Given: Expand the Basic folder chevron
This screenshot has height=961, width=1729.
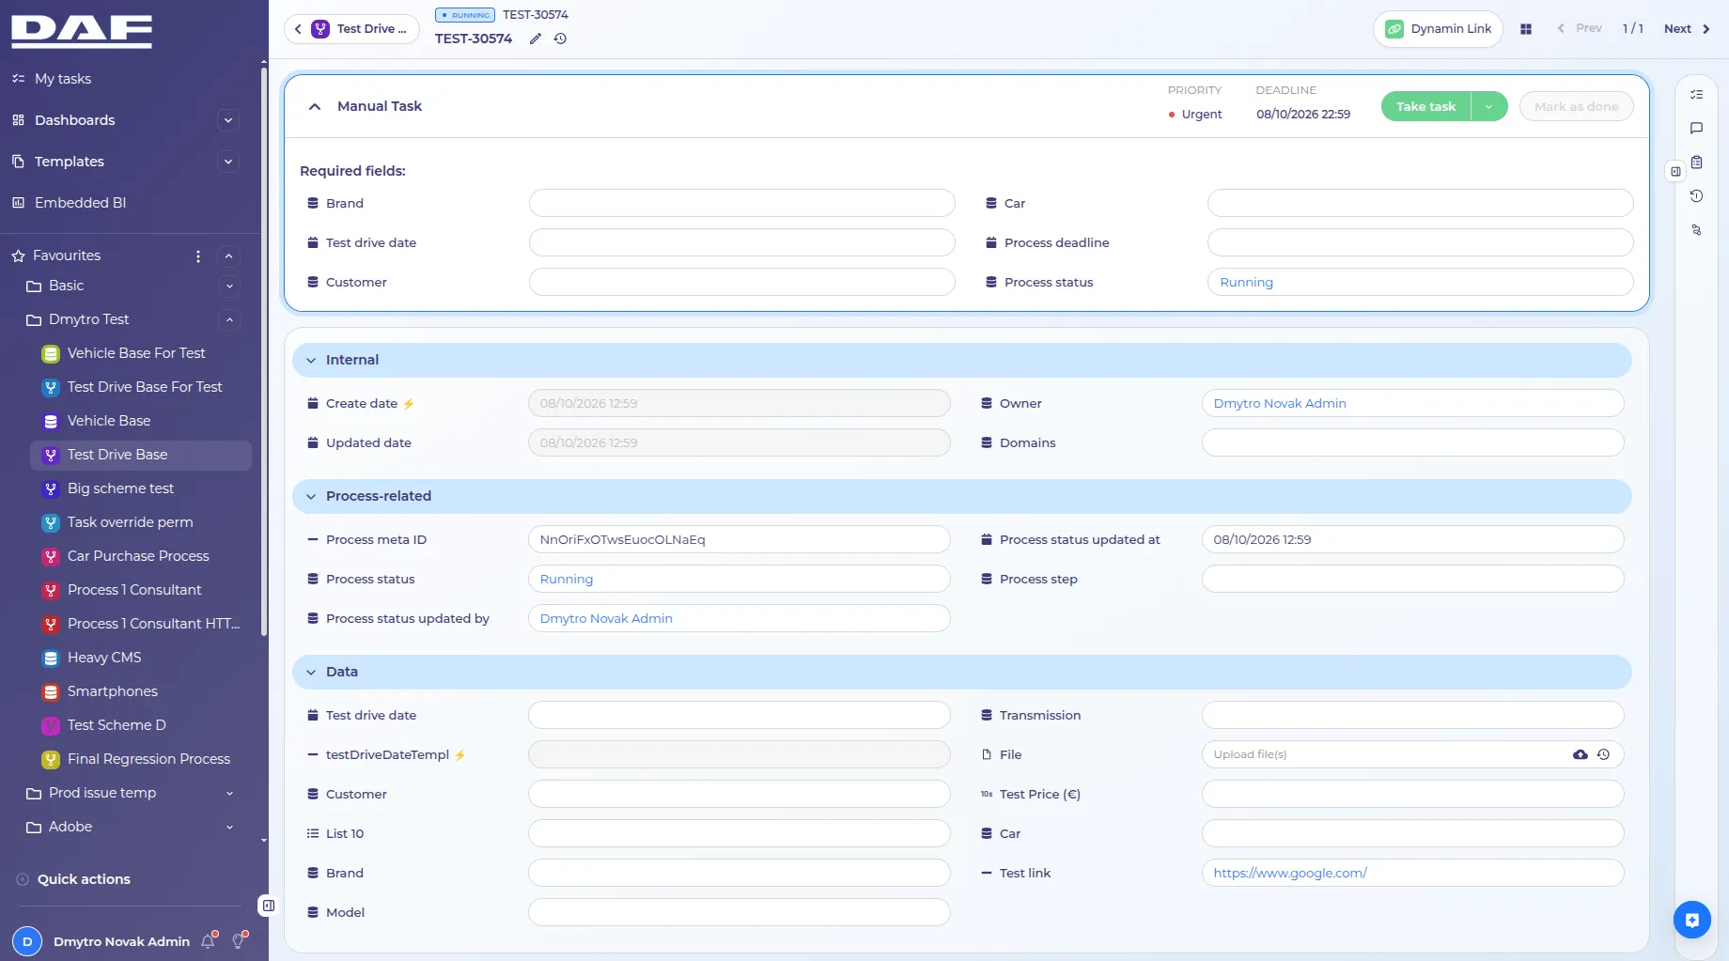Looking at the screenshot, I should click(229, 286).
